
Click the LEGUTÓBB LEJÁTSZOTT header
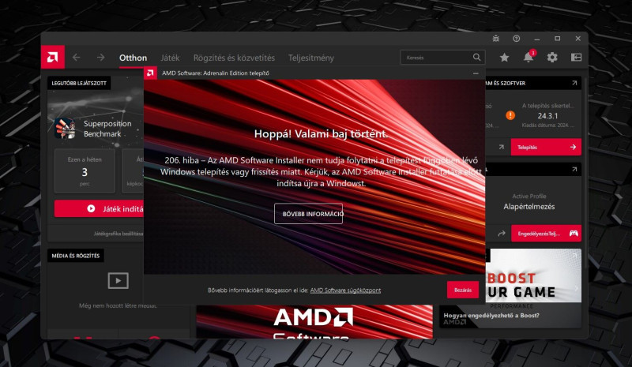(x=79, y=83)
